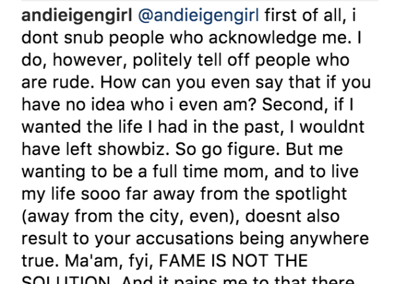Click the phrase "FAME IS NOT THE"
This screenshot has width=407, height=284.
pyautogui.click(x=233, y=260)
